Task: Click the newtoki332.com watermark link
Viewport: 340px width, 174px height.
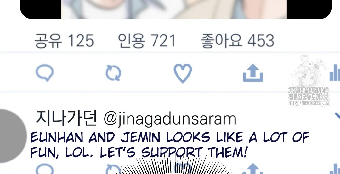Action: click(x=309, y=103)
